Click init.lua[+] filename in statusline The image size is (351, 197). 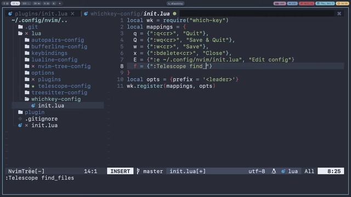pyautogui.click(x=188, y=171)
